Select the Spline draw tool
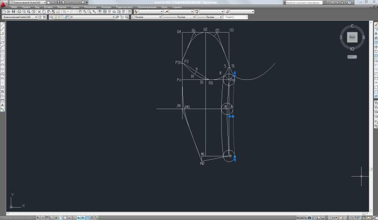Viewport: 378px width, 220px height. click(x=2, y=60)
